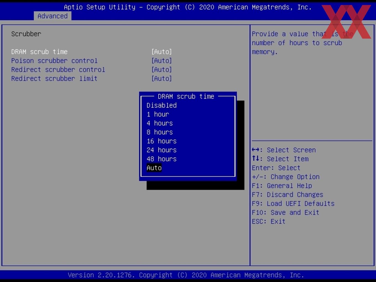This screenshot has height=282, width=376.
Task: Choose 48 hours scrub time option
Action: pyautogui.click(x=162, y=159)
